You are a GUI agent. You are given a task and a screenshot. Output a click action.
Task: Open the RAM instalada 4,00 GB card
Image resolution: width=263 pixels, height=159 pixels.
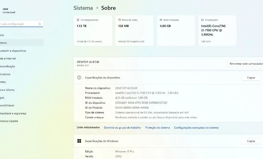pos(176,30)
